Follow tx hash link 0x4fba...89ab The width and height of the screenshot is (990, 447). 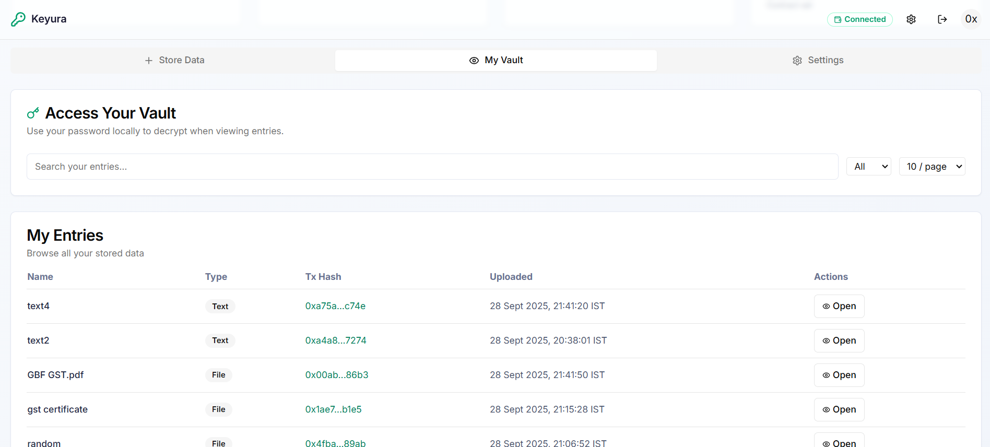335,443
